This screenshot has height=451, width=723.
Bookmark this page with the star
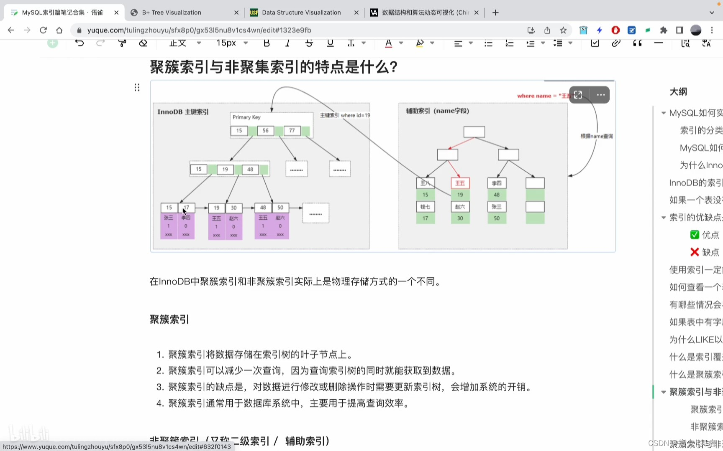pyautogui.click(x=563, y=30)
